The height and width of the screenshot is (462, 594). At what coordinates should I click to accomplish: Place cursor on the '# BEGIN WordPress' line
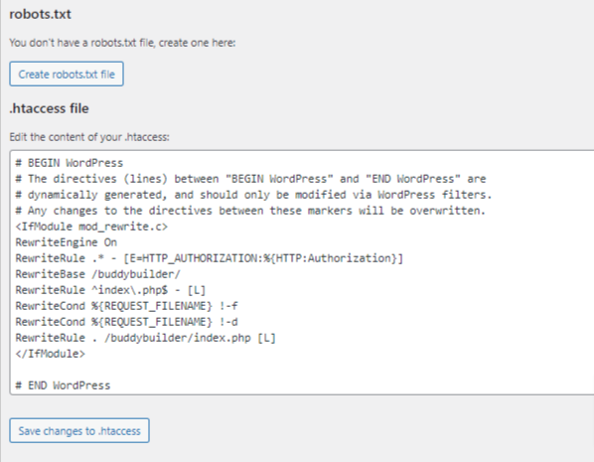[x=70, y=163]
